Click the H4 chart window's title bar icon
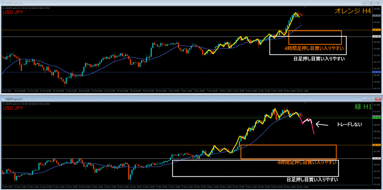 (3, 3)
